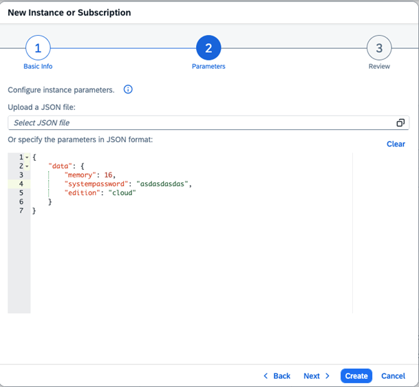Screen dimensions: 419x387
Task: Click the browse file icon in JSON field
Action: (x=400, y=123)
